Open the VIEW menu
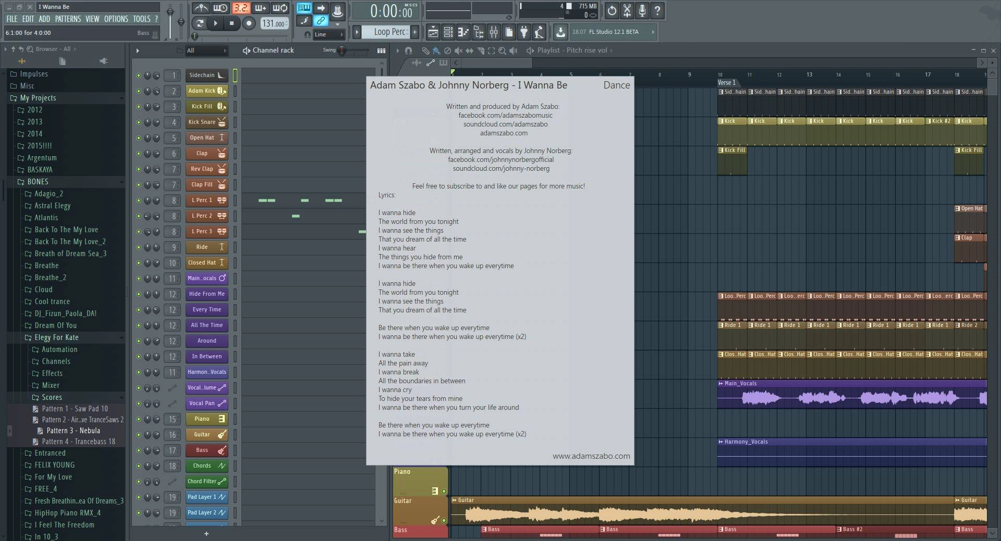 click(x=92, y=19)
